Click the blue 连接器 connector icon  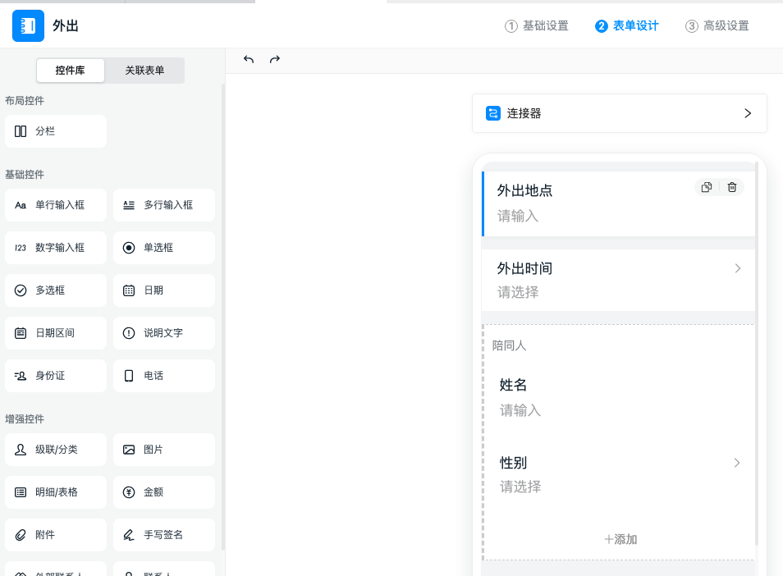(493, 113)
